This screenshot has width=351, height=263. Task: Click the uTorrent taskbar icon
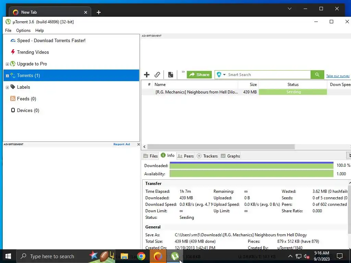(x=175, y=256)
